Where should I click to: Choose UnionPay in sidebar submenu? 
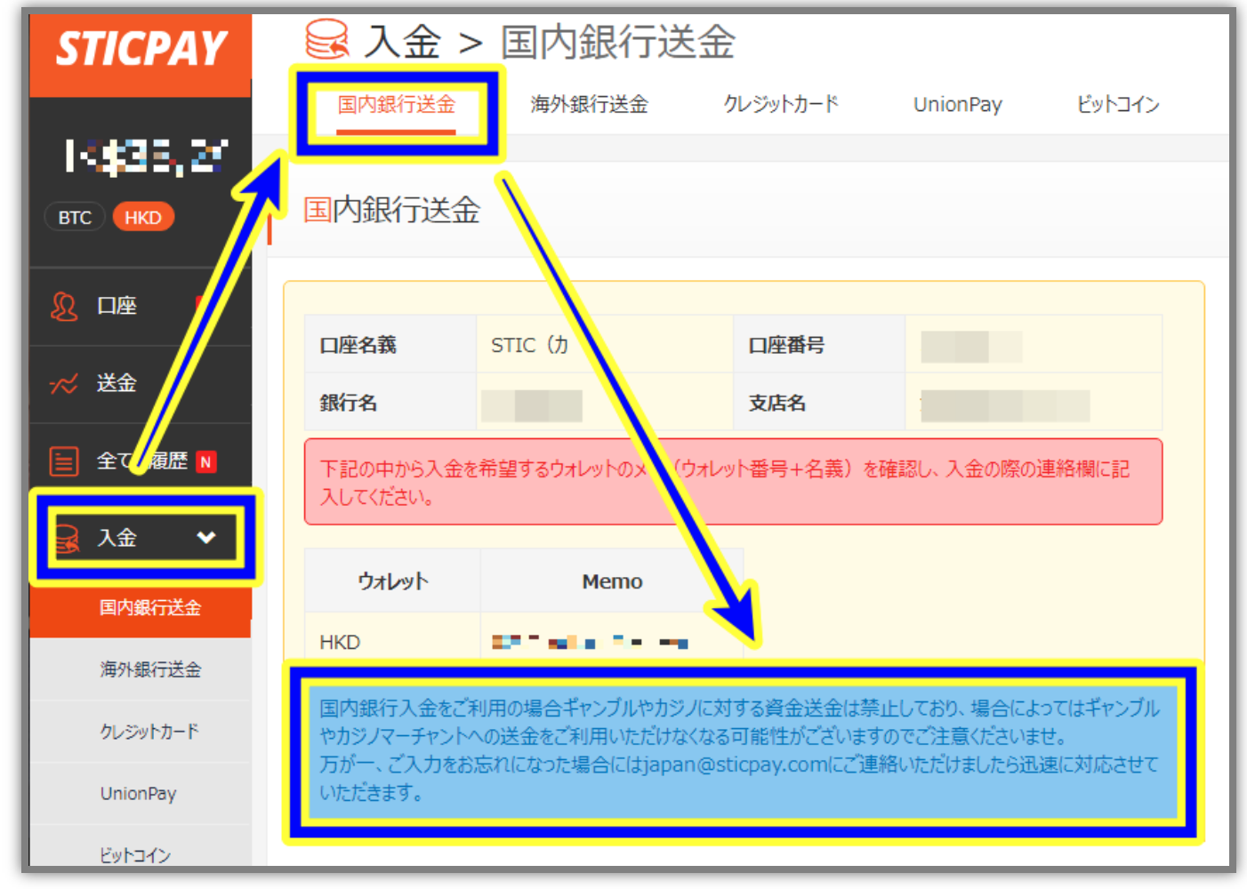tap(141, 793)
